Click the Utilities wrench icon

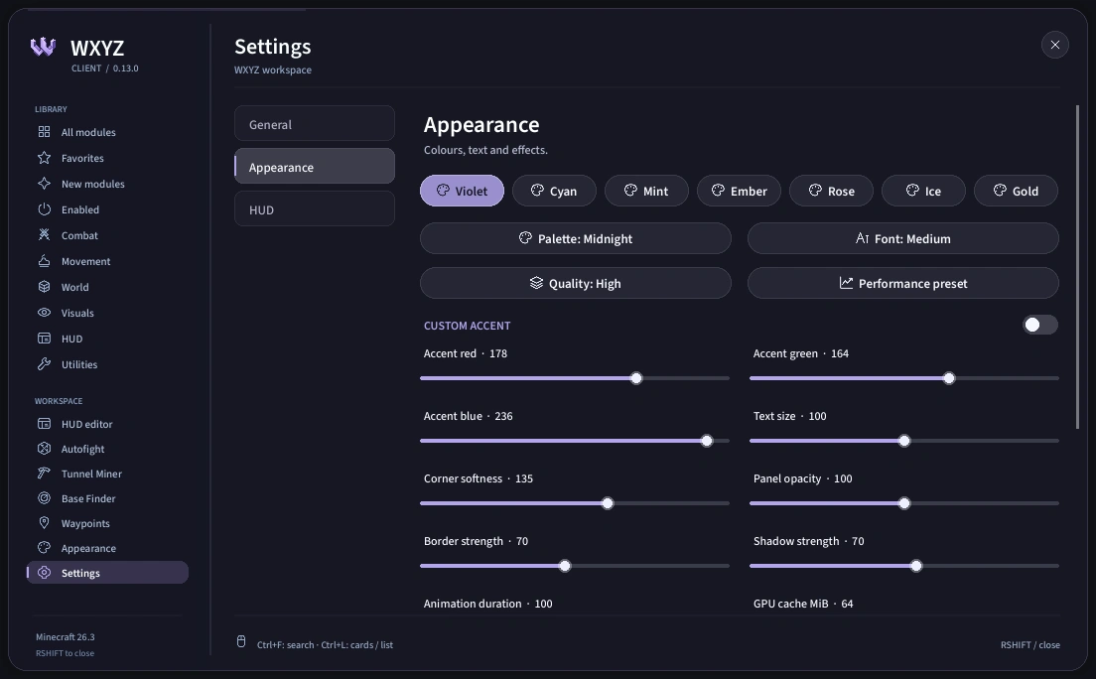click(44, 363)
